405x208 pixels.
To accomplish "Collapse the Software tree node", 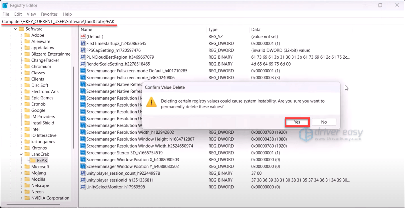I will pos(15,29).
